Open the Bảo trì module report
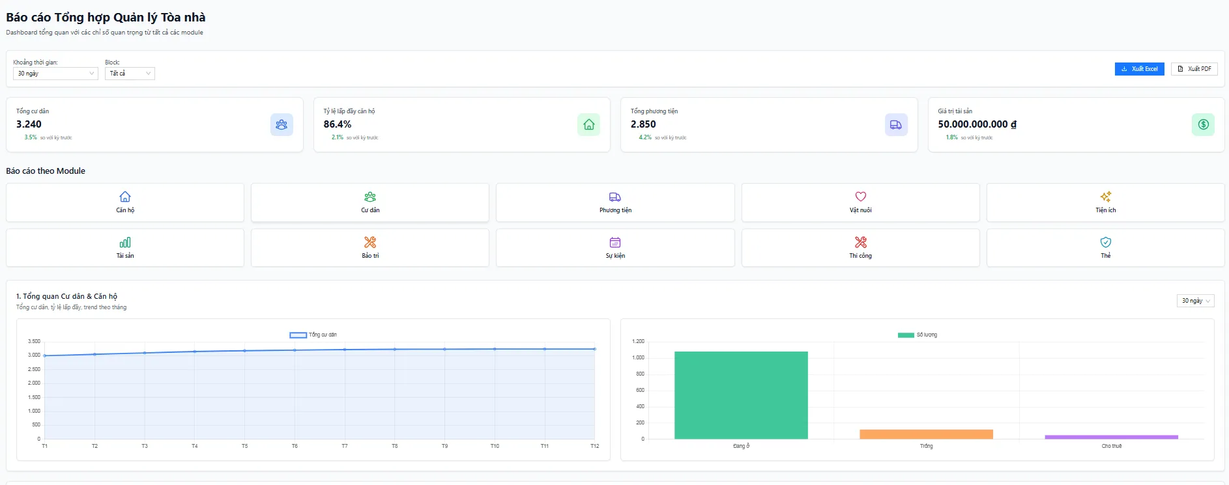This screenshot has height=485, width=1229. coord(370,248)
